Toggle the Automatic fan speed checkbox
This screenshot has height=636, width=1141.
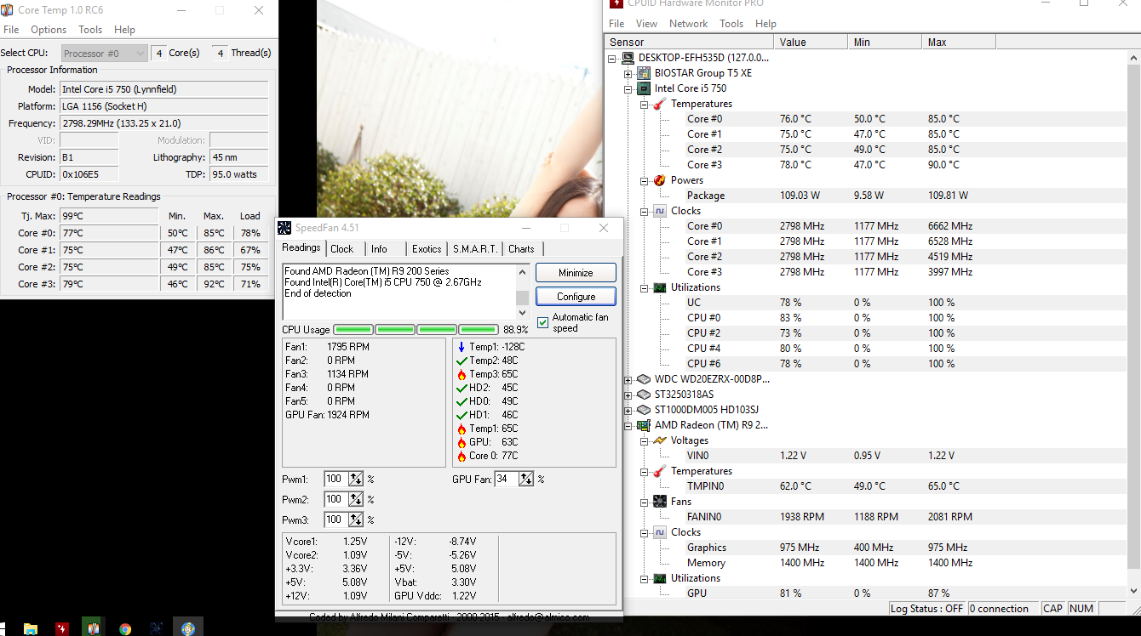click(542, 322)
